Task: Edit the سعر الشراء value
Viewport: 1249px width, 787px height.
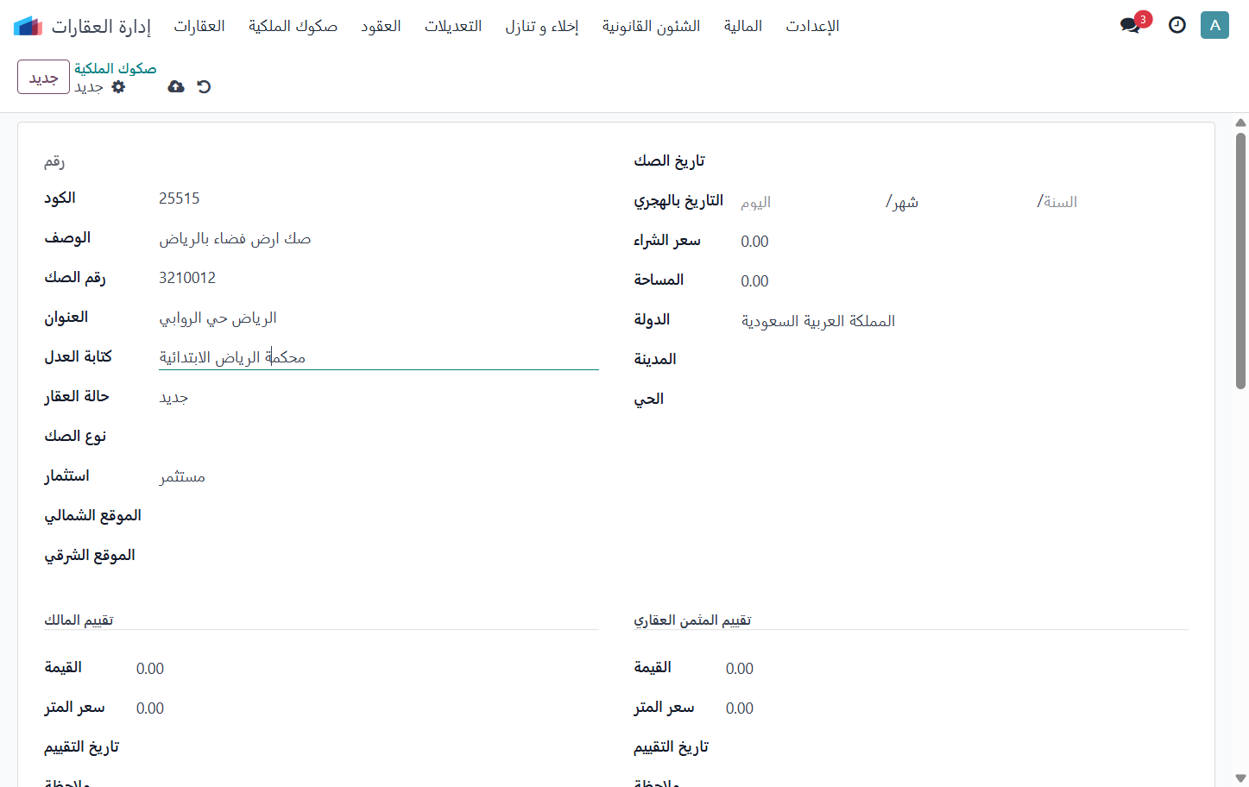Action: (964, 242)
